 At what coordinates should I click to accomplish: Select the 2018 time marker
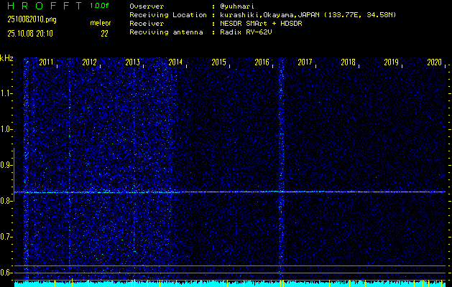coord(349,62)
